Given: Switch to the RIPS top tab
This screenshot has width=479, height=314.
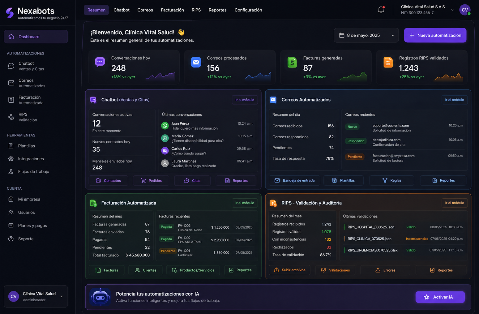Looking at the screenshot, I should tap(196, 10).
